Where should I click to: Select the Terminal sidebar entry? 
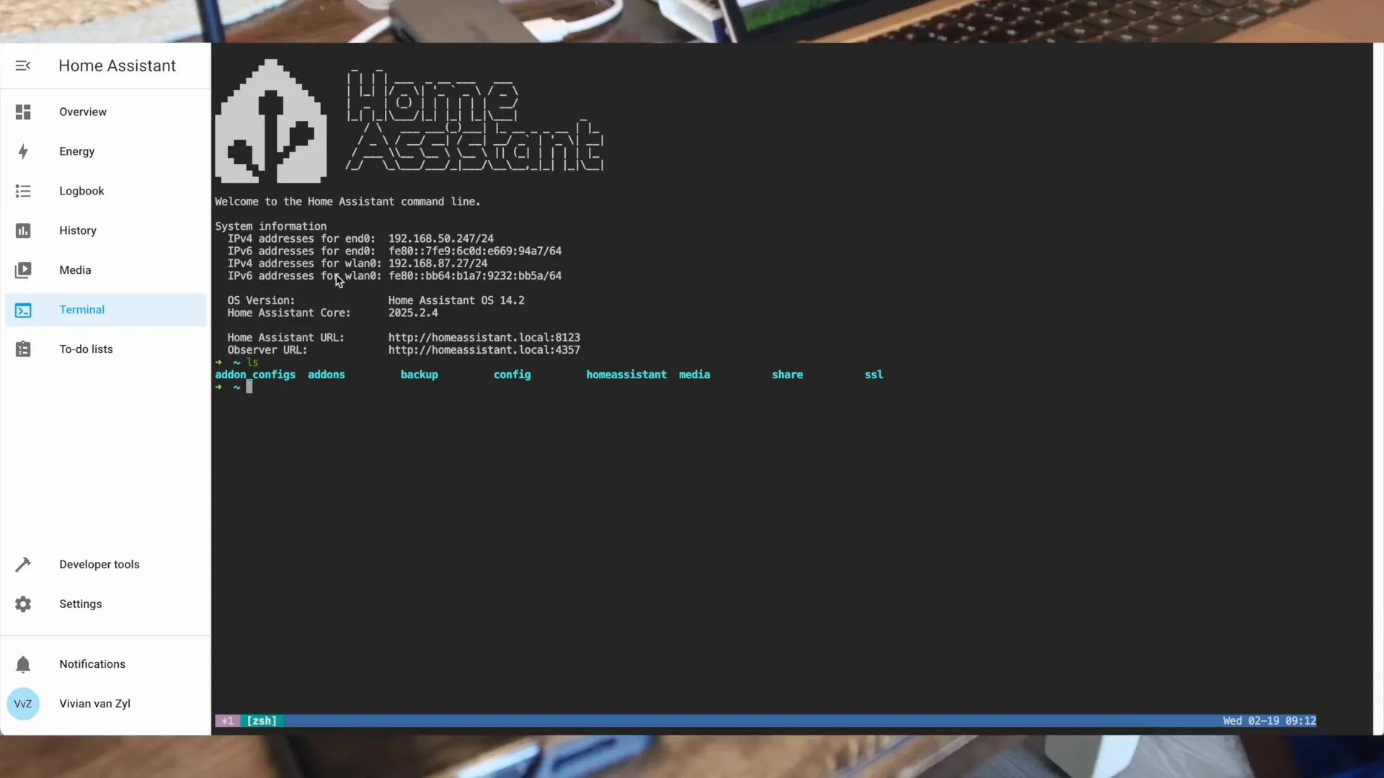pyautogui.click(x=105, y=310)
